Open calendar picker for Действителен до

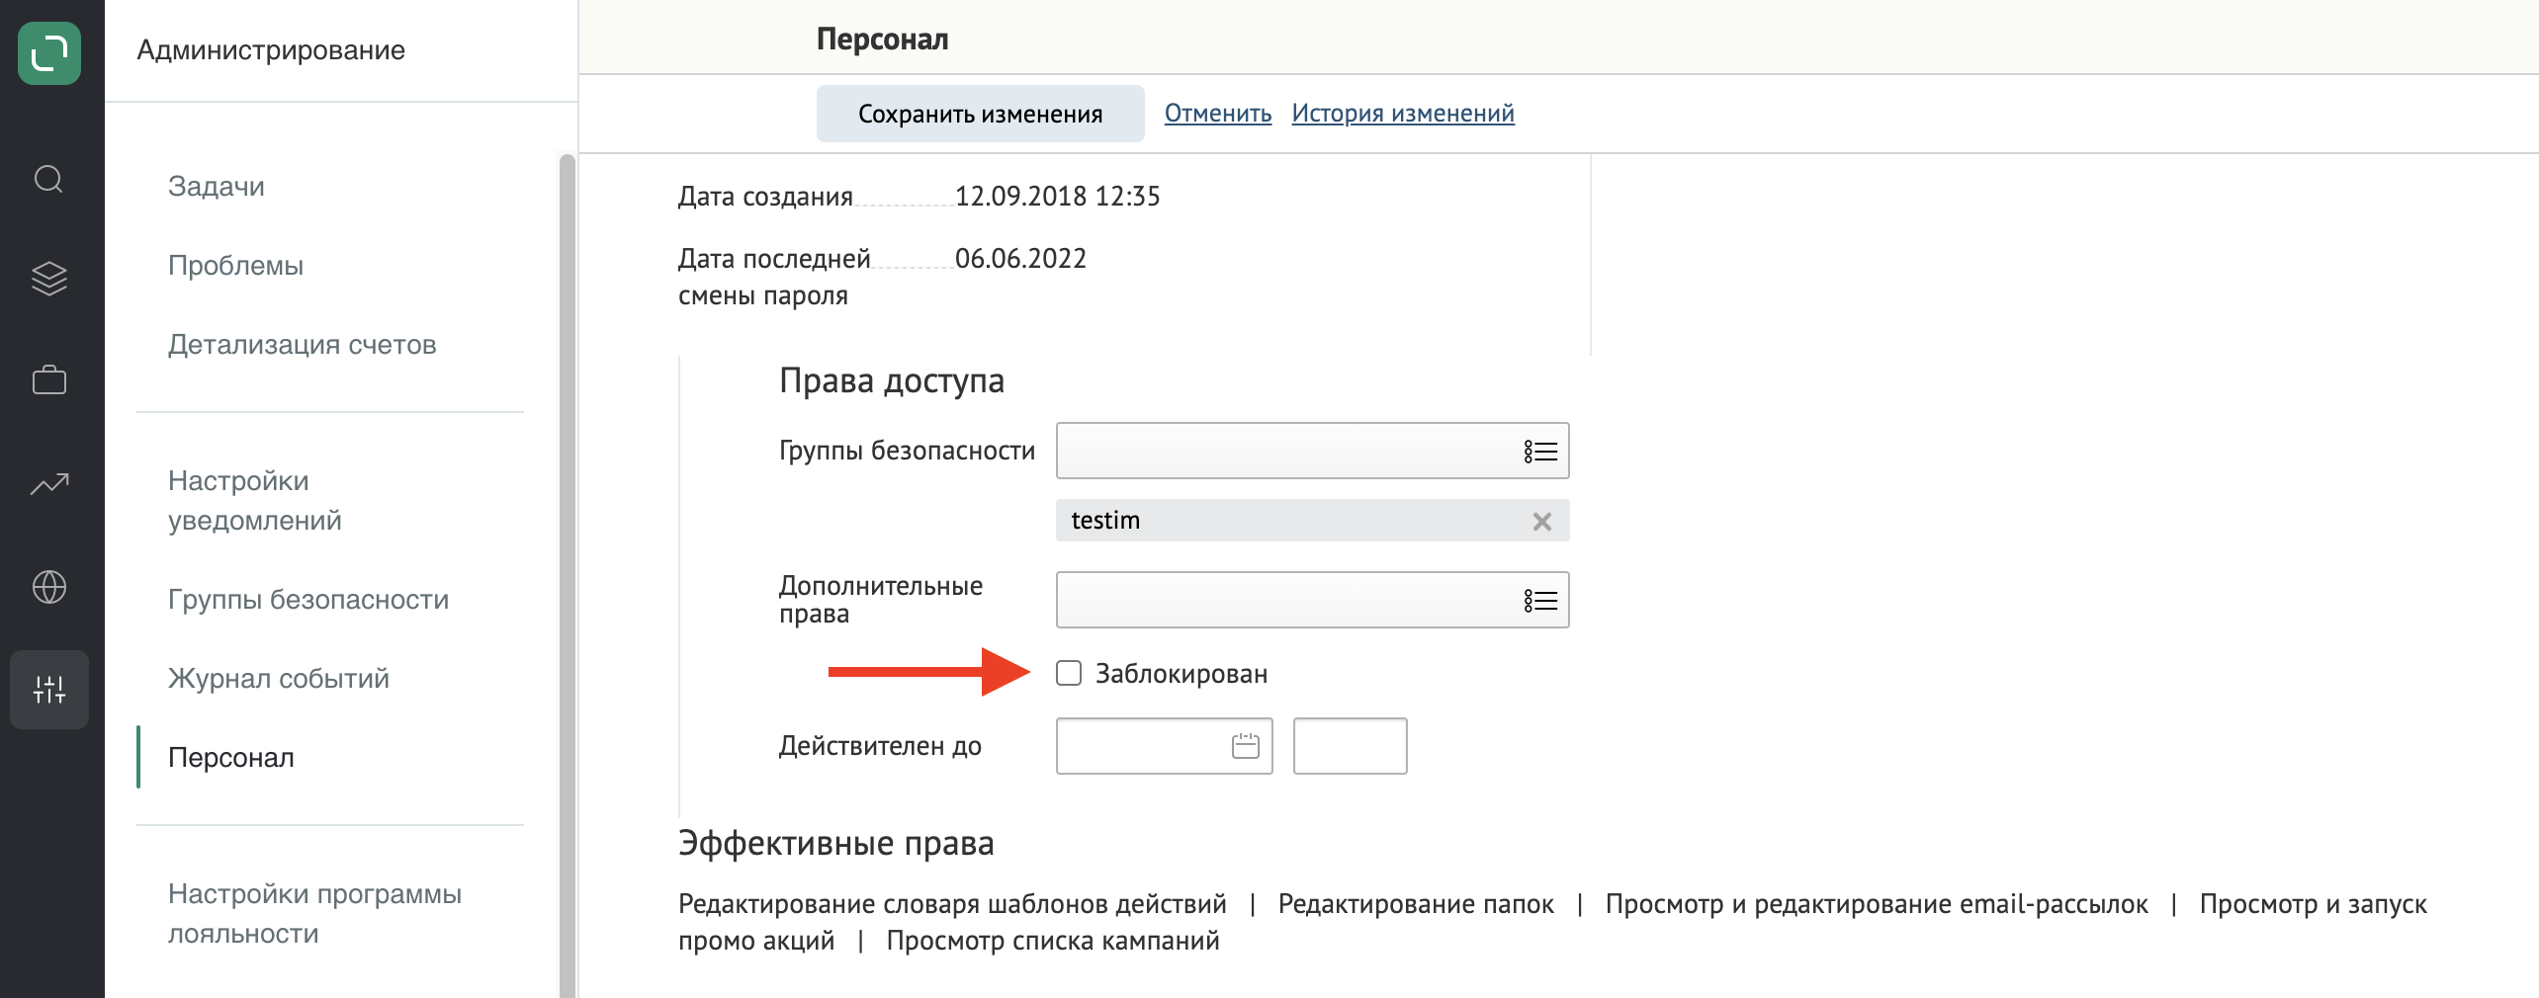click(1246, 746)
